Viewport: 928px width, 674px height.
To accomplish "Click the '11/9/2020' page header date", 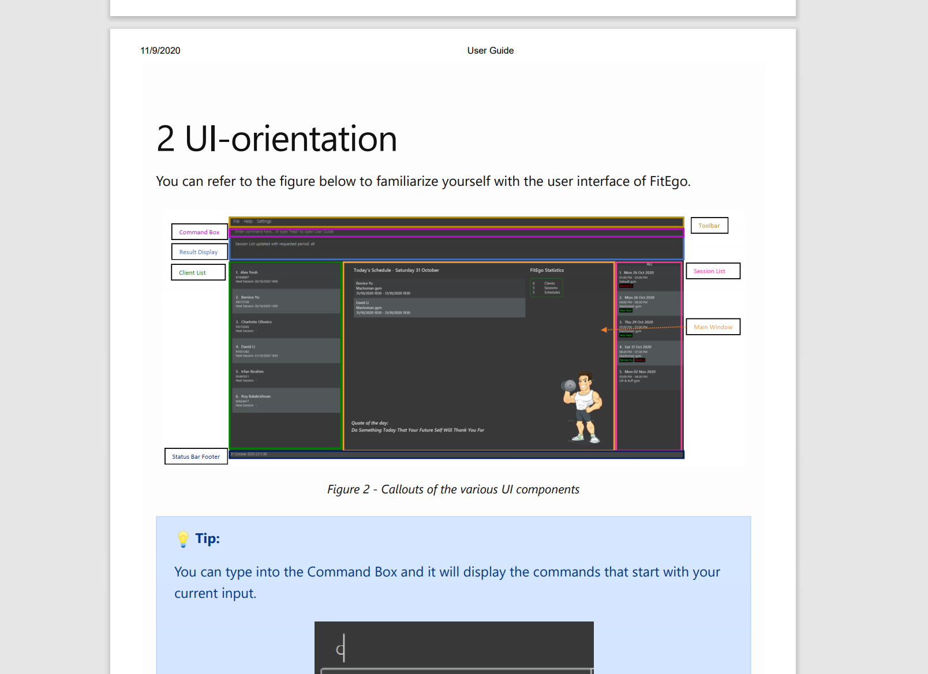I will 160,51.
